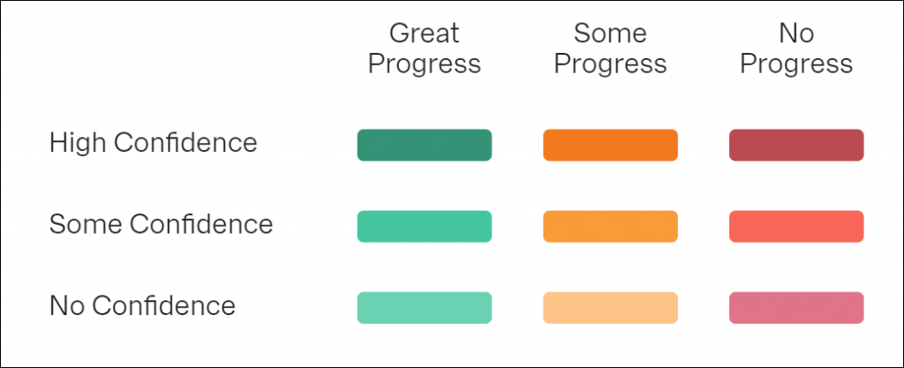Click the word Progress under Some header
The image size is (904, 368).
click(611, 64)
